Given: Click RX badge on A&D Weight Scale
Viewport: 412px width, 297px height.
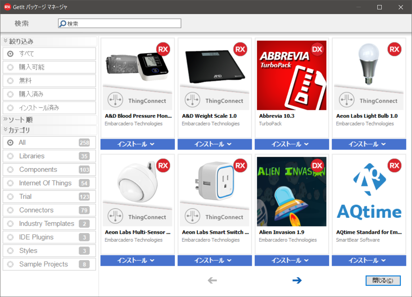Looking at the screenshot, I should [x=240, y=49].
